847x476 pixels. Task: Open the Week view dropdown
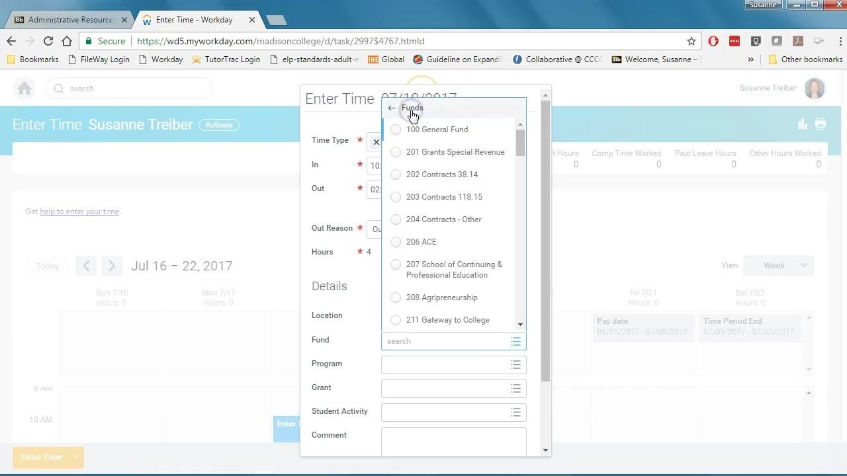pos(779,266)
